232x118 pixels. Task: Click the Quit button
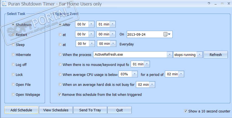(x=120, y=110)
